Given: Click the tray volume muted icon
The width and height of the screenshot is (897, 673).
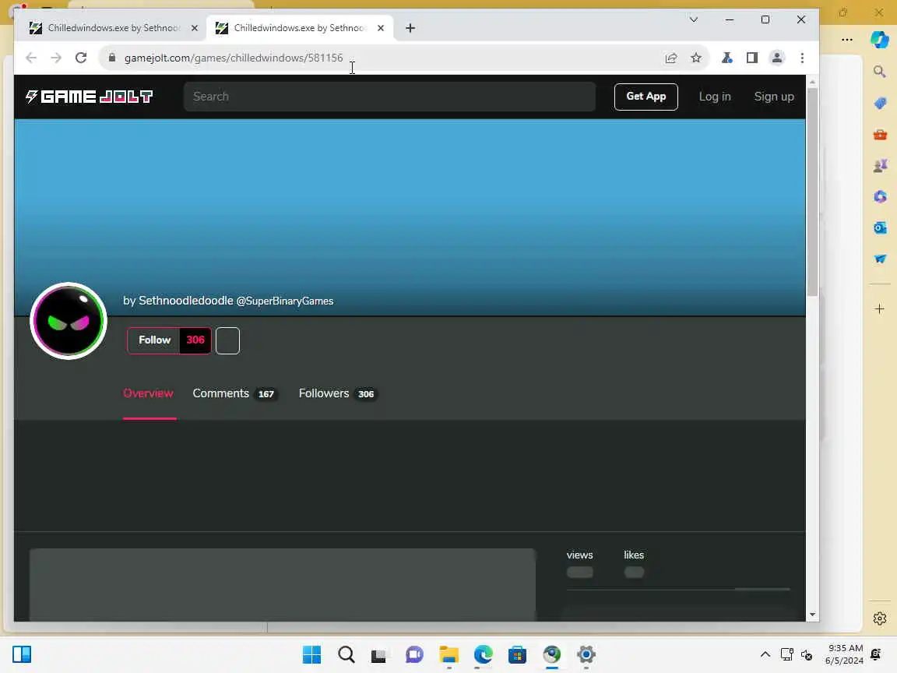Looking at the screenshot, I should 807,655.
